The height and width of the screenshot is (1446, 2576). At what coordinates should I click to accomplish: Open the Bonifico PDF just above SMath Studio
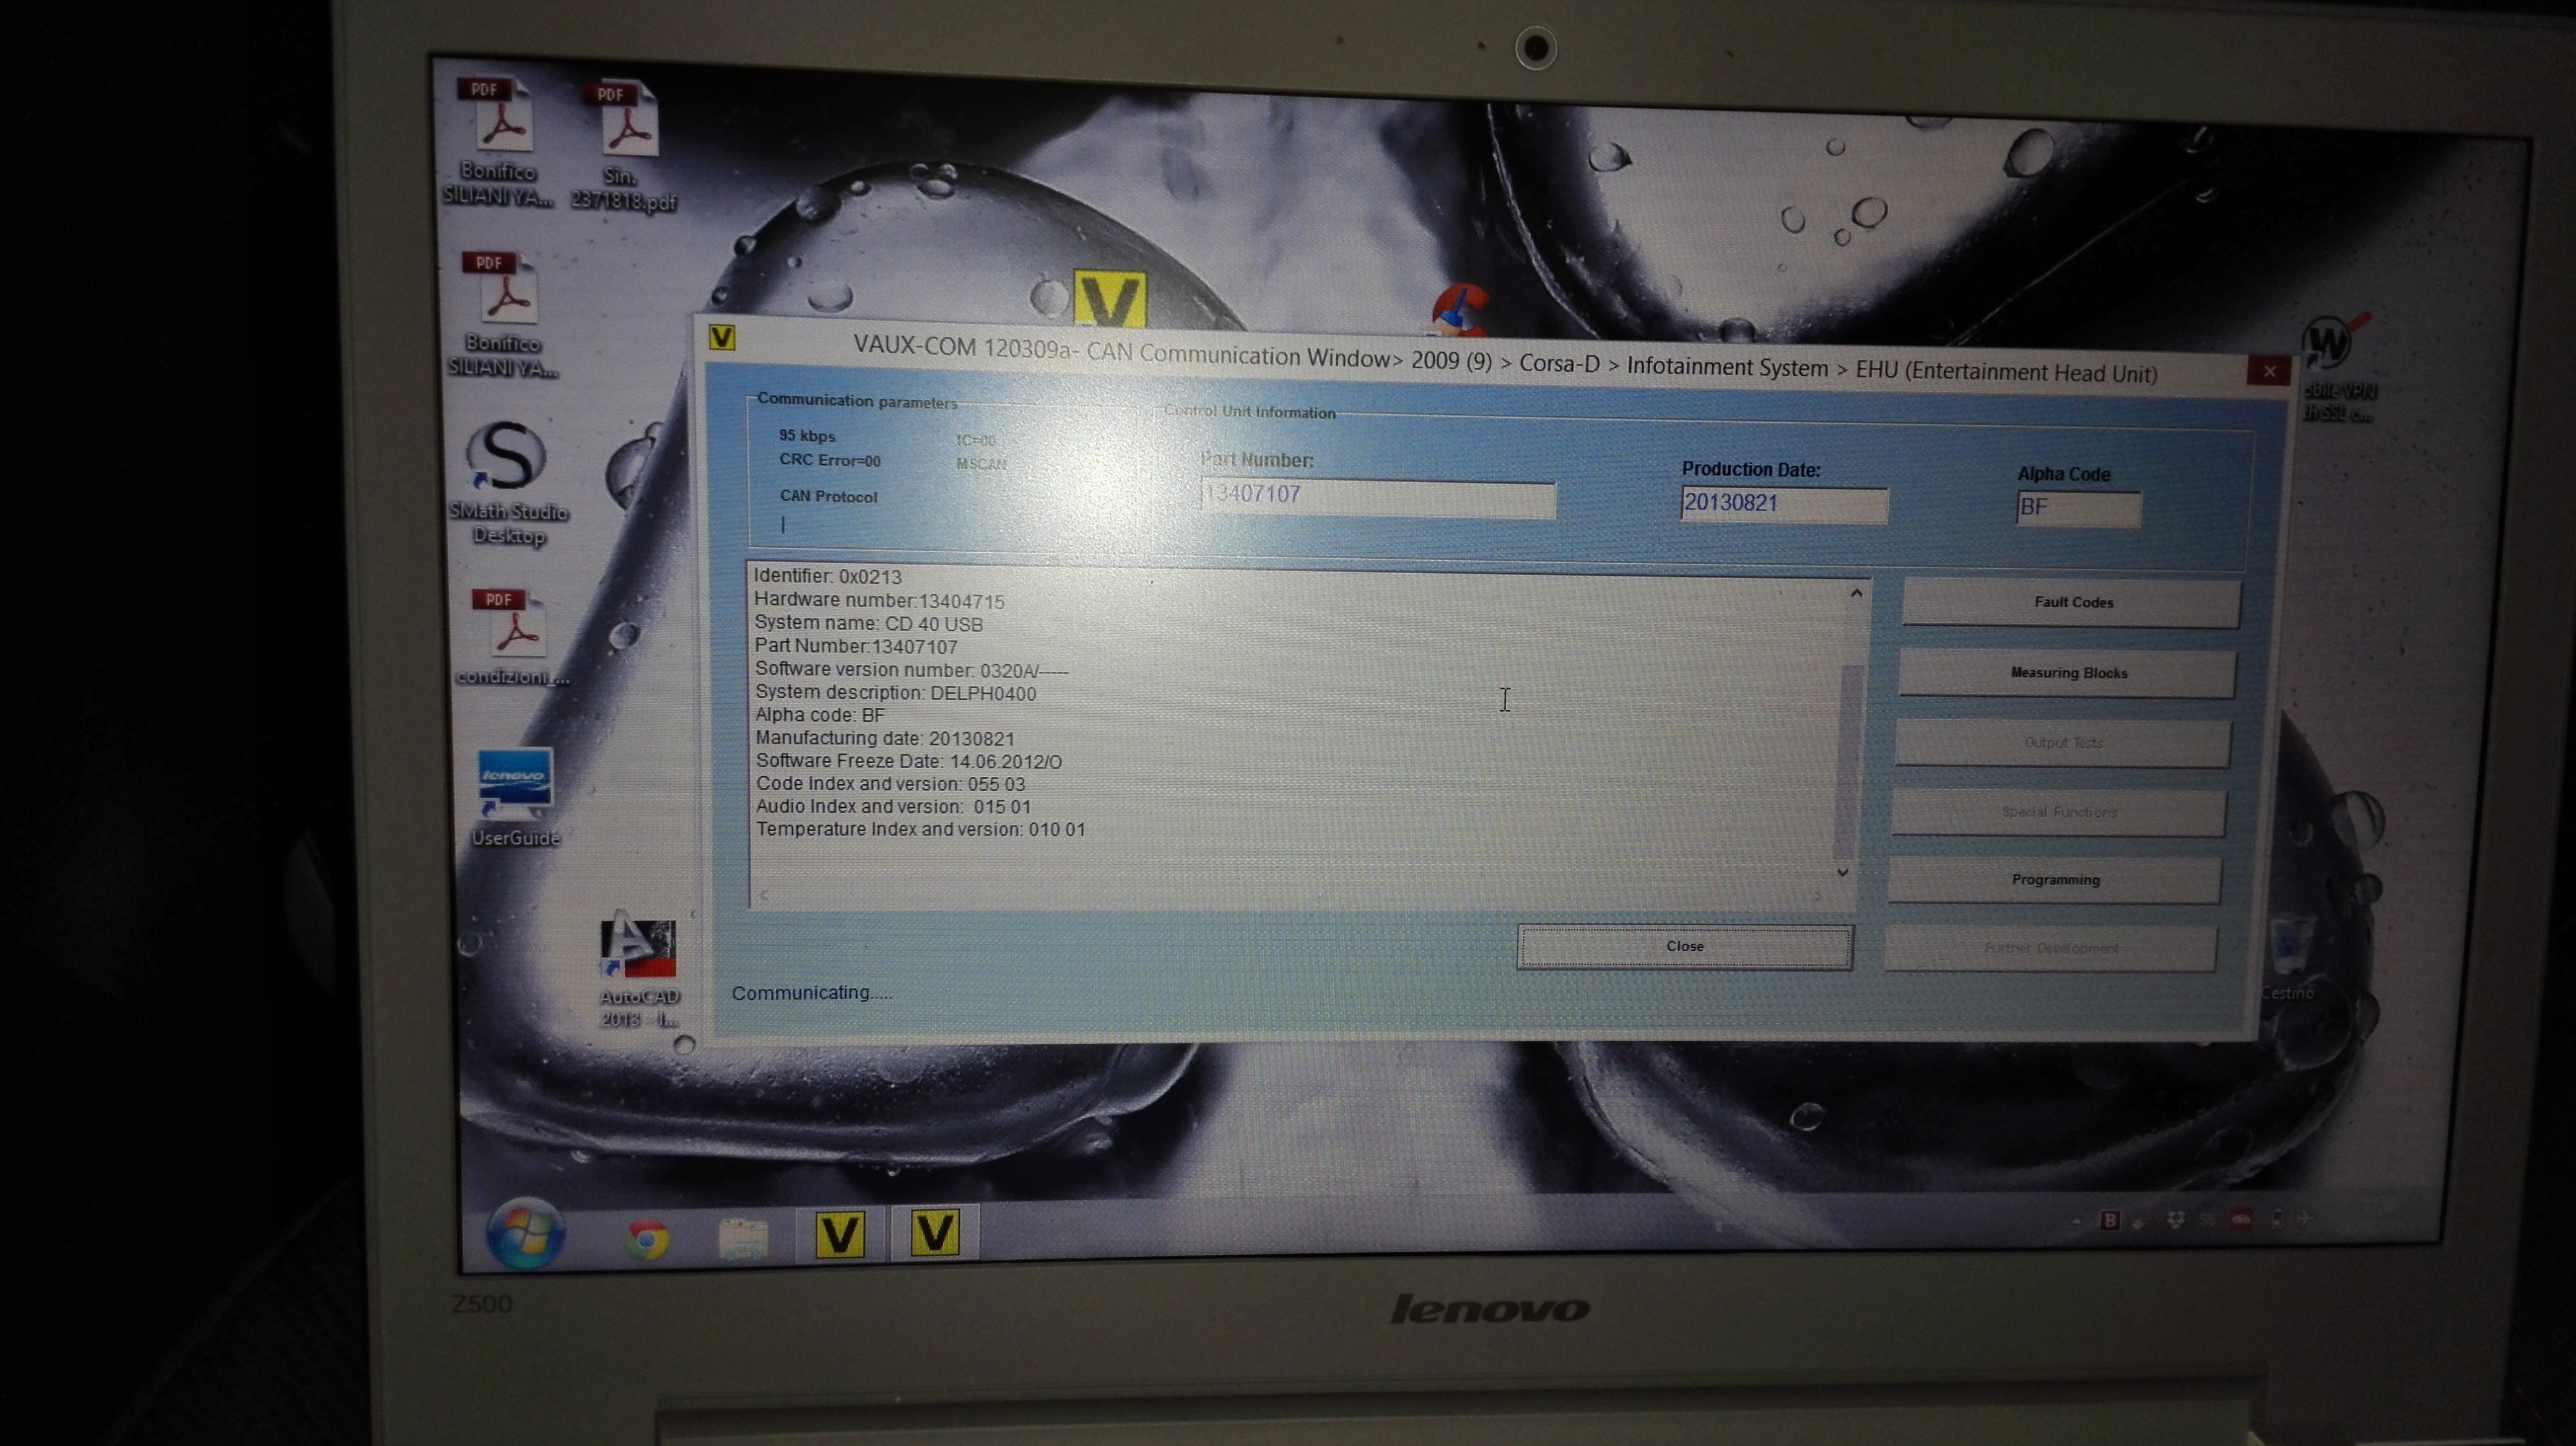tap(502, 314)
